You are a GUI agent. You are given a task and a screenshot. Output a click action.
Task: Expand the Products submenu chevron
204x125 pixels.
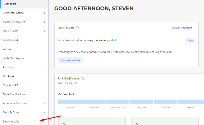tap(44, 67)
